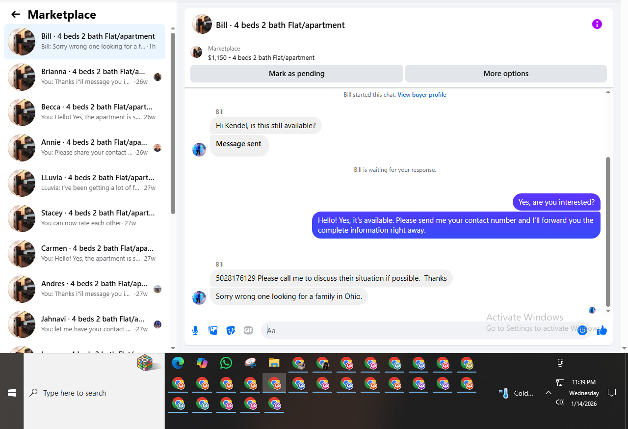
Task: Click Bill's avatar beside "Message sent"
Action: pyautogui.click(x=199, y=150)
